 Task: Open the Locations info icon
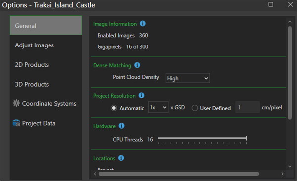(121, 158)
